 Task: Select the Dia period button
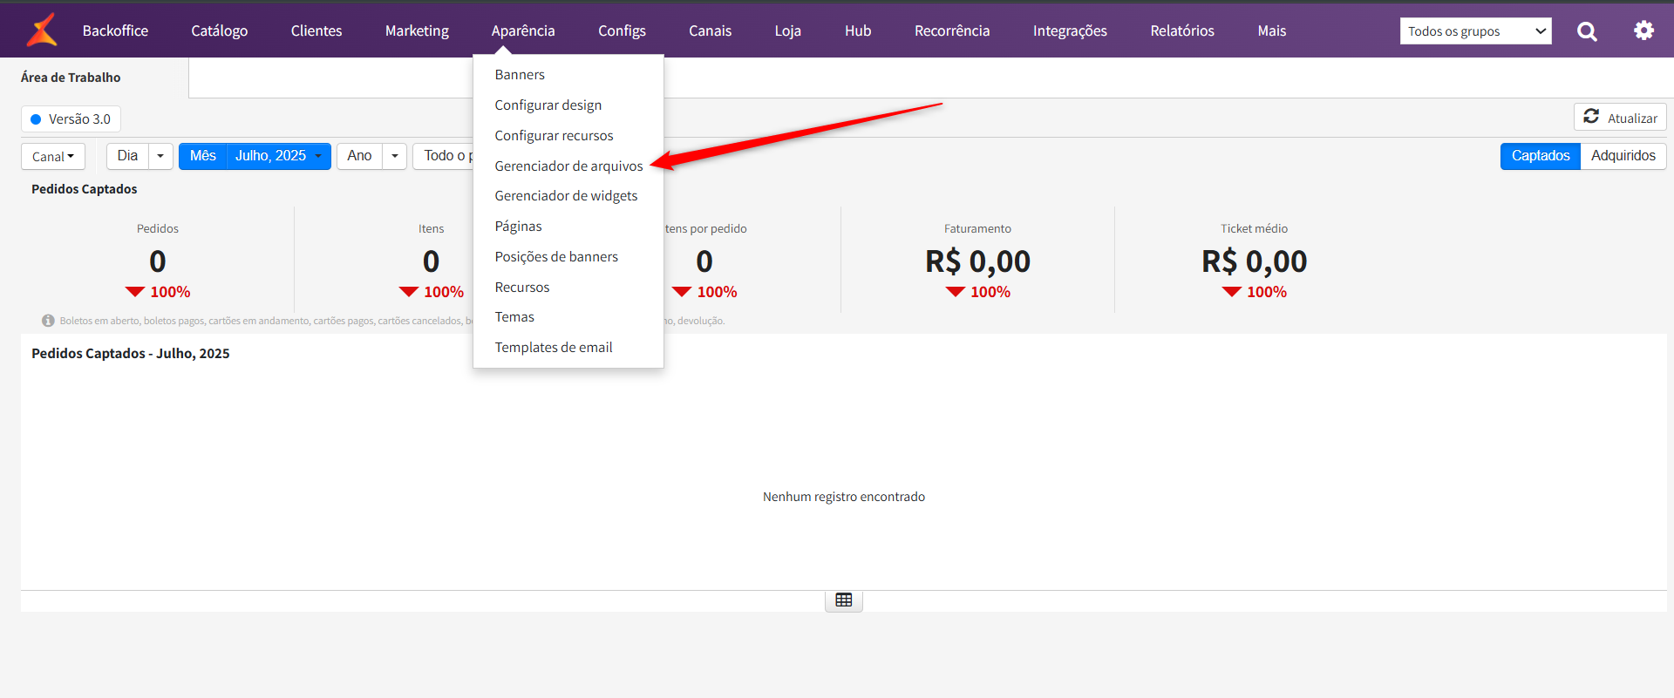click(x=127, y=156)
